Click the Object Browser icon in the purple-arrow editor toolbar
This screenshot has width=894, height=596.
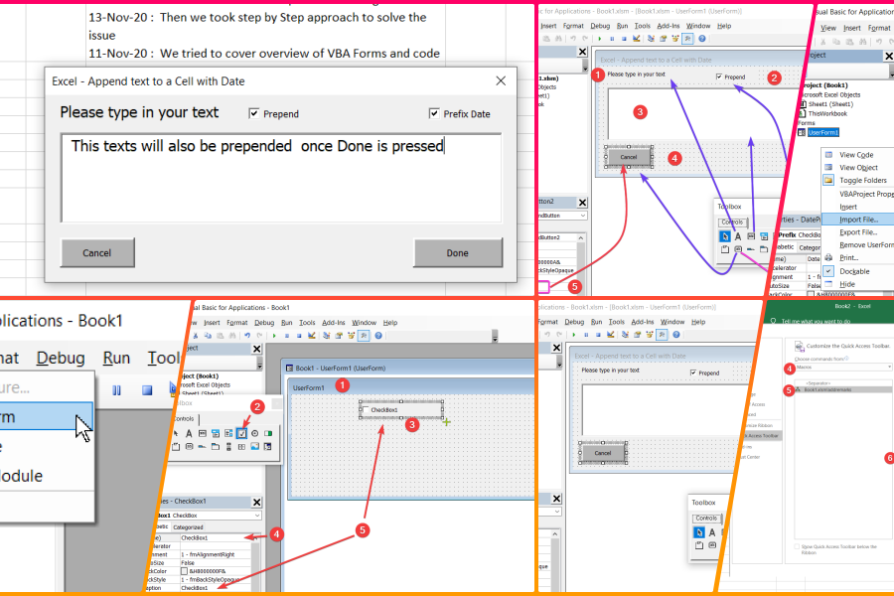pyautogui.click(x=675, y=39)
